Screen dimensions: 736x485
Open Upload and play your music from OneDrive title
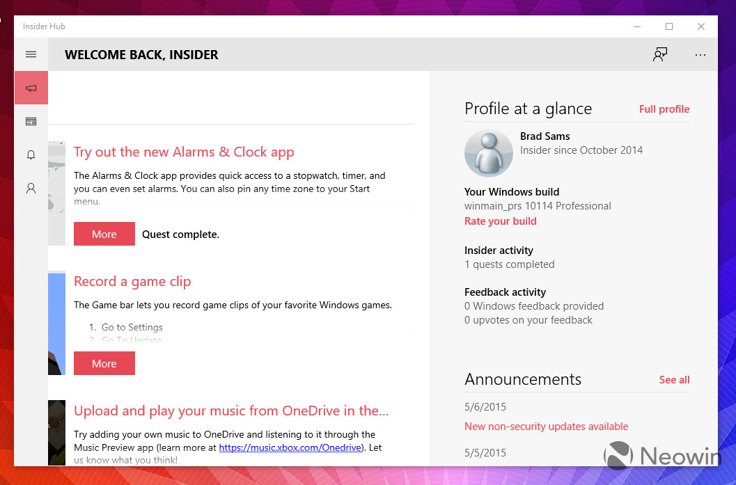(231, 411)
